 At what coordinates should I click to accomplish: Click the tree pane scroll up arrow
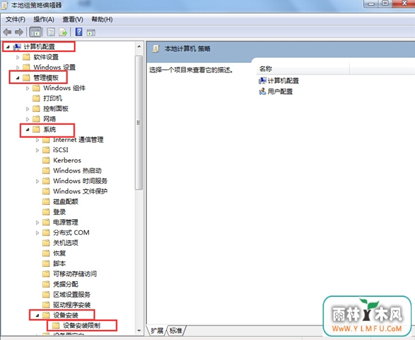[139, 47]
